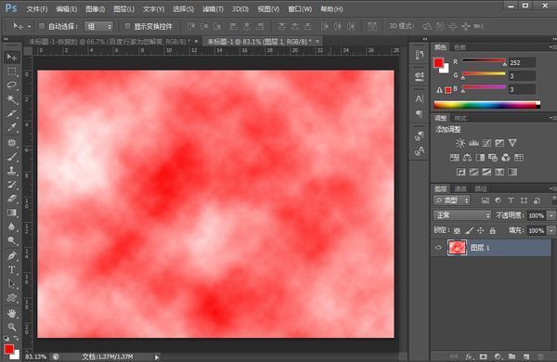The height and width of the screenshot is (362, 557).
Task: Toggle lock position
Action: (x=481, y=230)
